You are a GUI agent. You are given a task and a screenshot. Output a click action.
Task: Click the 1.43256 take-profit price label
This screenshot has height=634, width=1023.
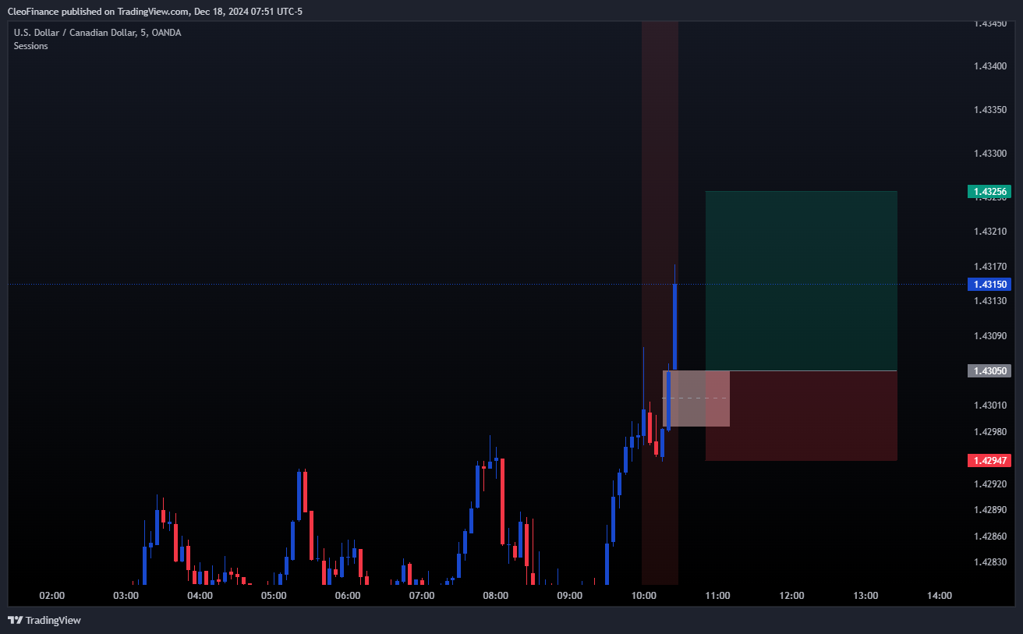click(989, 191)
